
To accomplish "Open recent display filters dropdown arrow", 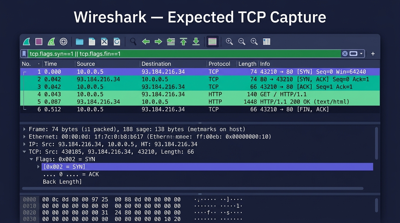I will coord(361,54).
